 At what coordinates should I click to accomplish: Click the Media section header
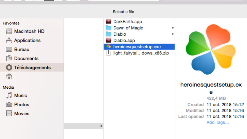pos(8,87)
